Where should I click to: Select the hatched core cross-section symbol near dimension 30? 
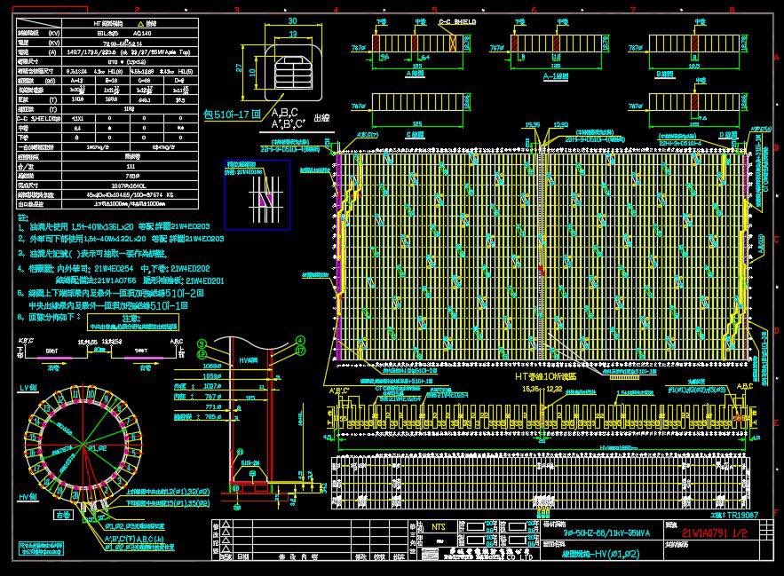pyautogui.click(x=293, y=73)
